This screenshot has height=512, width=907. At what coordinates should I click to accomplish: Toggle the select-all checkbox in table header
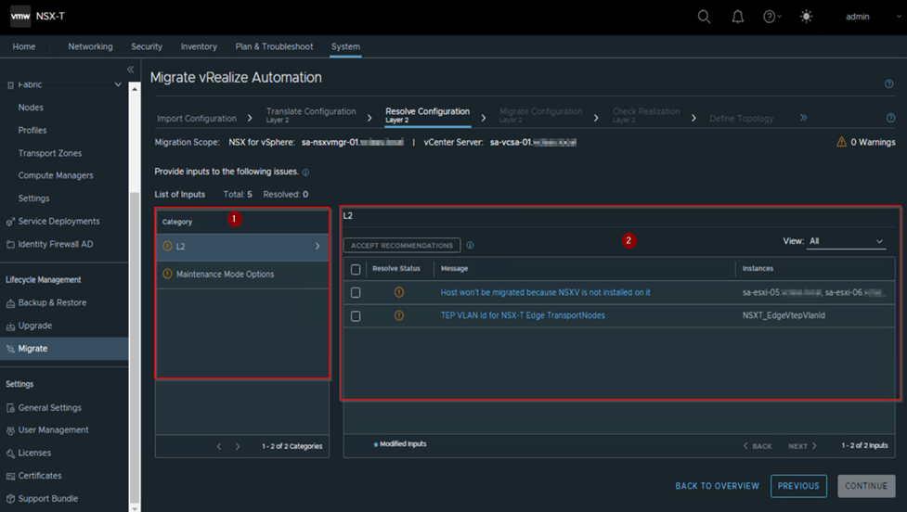356,269
